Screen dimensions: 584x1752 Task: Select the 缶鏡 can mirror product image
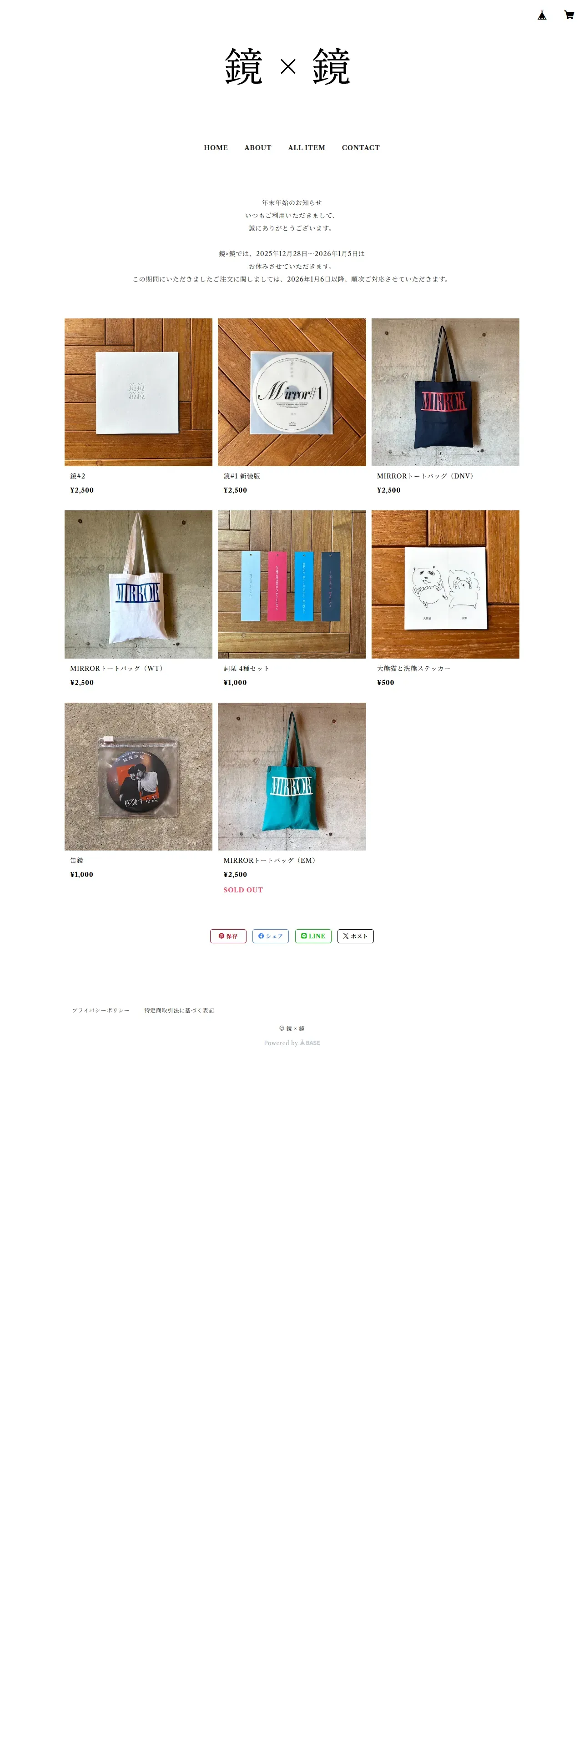[x=139, y=777]
